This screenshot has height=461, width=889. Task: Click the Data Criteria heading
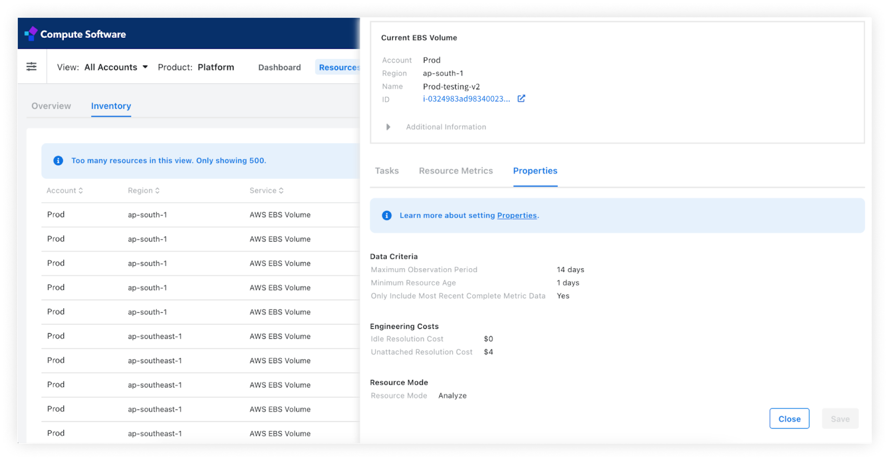393,256
